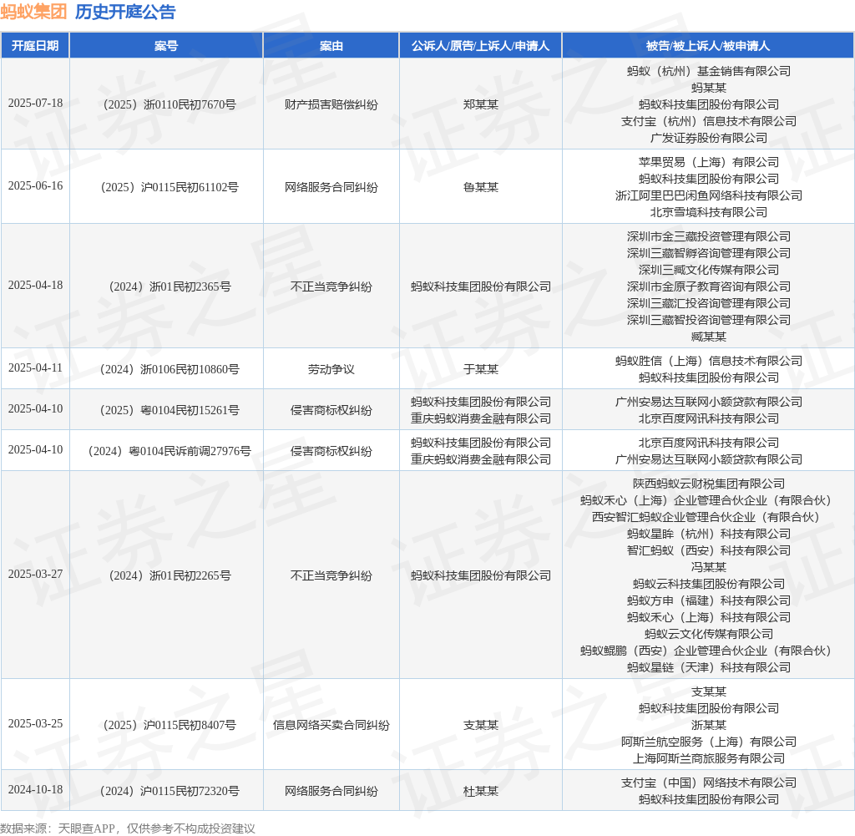
Task: Click 侵害商标权纠纷 in the 15261号 row
Action: pos(331,410)
